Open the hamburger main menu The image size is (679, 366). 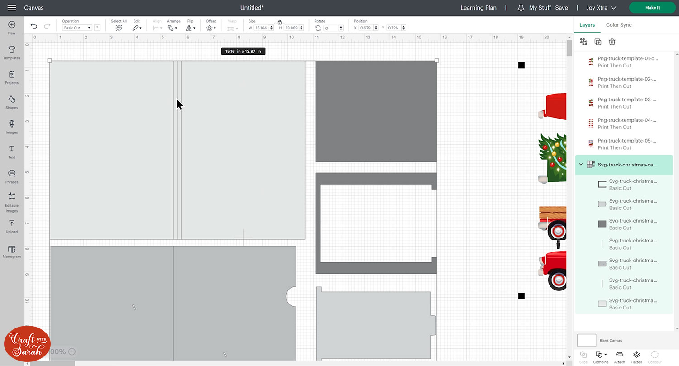pos(12,8)
